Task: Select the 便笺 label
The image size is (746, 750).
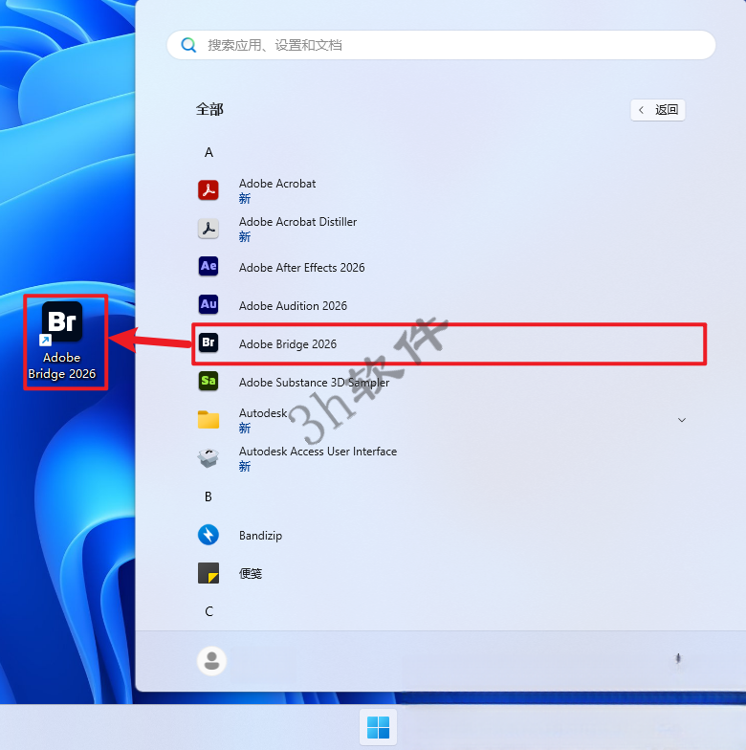Action: click(251, 574)
